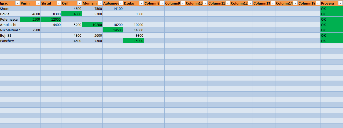
Task: Open the Column8 filter dropdown
Action: [162, 3]
